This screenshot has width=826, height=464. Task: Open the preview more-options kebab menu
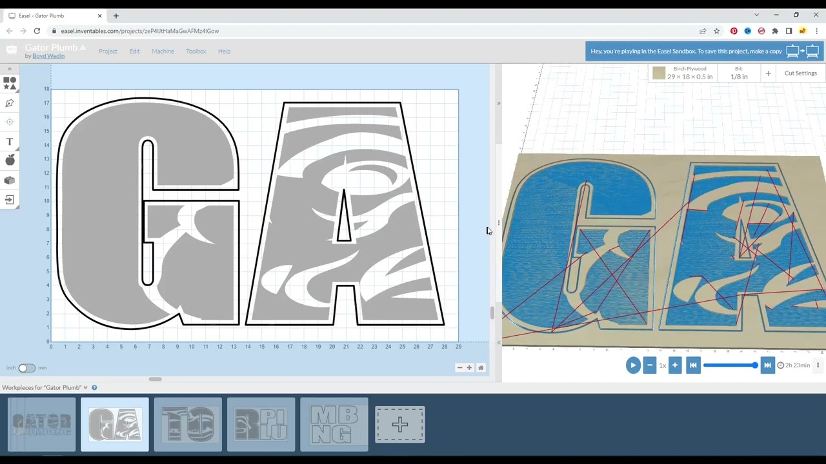pyautogui.click(x=818, y=365)
